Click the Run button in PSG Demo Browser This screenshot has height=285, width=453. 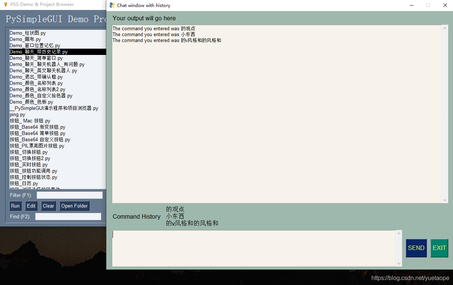tap(15, 206)
